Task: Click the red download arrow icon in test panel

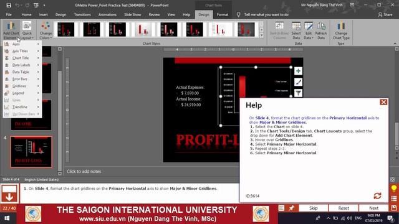Action: [x=9, y=194]
